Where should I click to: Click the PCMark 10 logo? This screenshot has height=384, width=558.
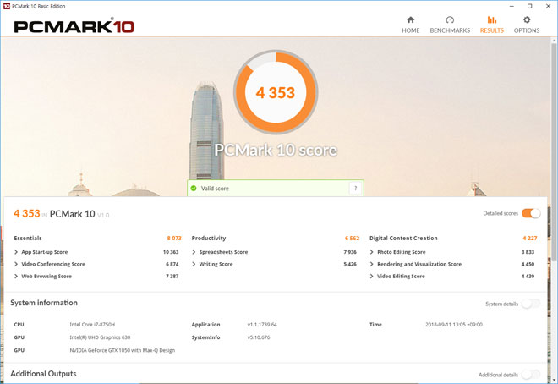(75, 26)
